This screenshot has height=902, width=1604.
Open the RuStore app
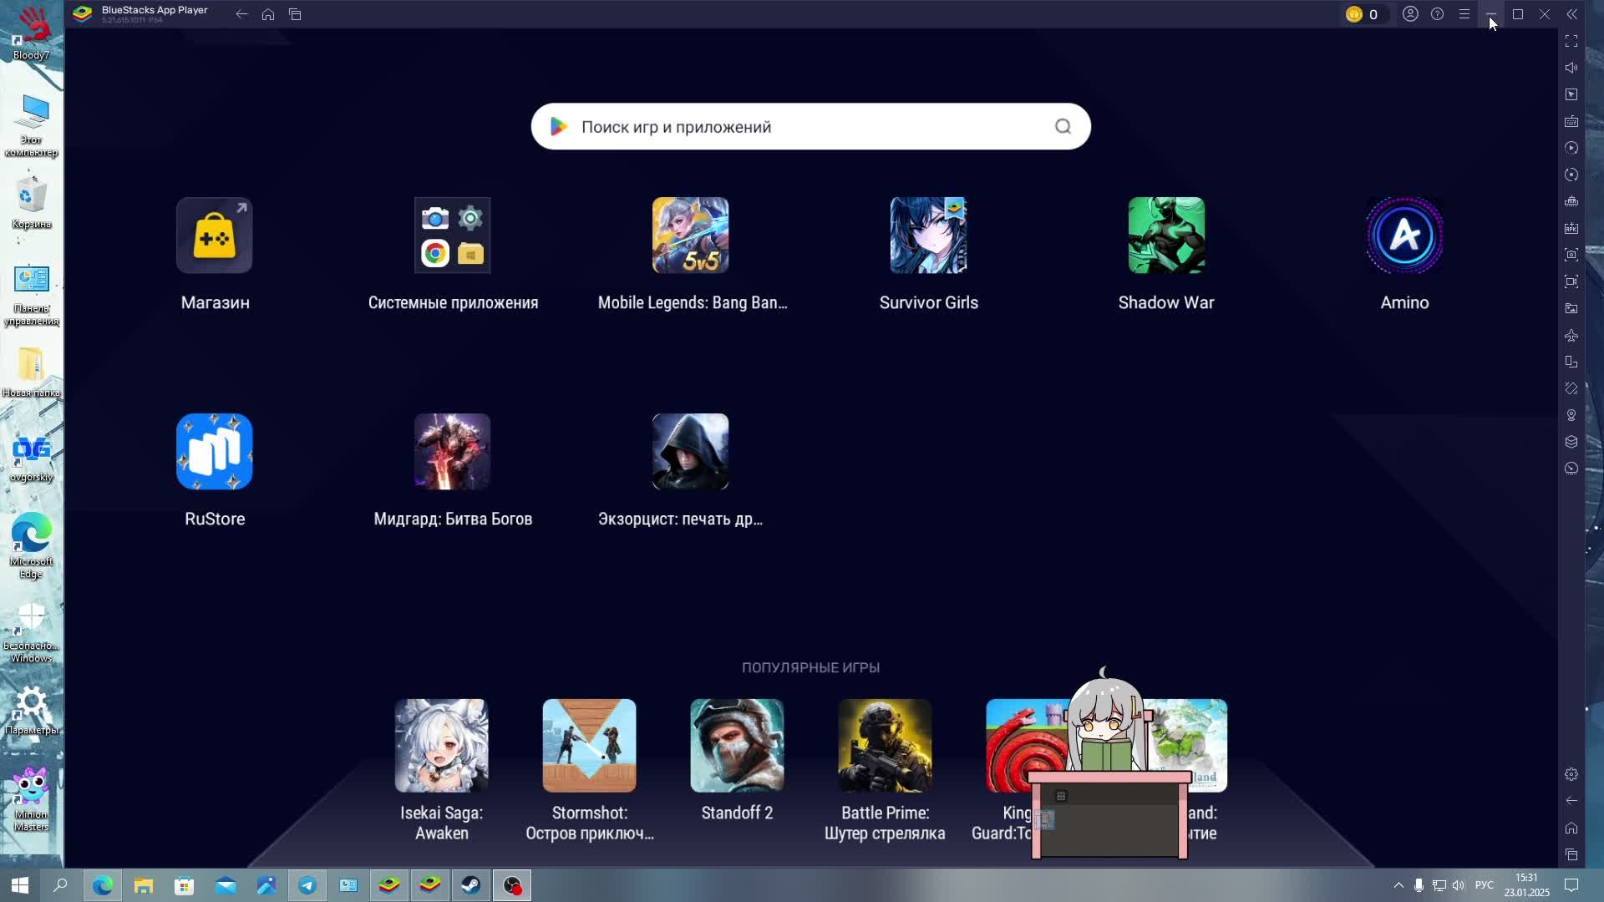tap(215, 452)
